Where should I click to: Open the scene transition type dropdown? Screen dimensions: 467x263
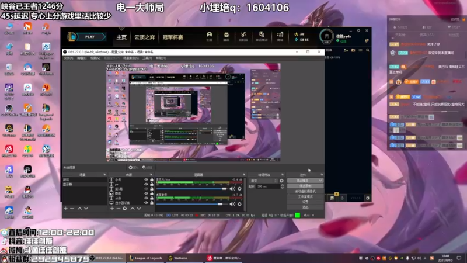tap(263, 181)
